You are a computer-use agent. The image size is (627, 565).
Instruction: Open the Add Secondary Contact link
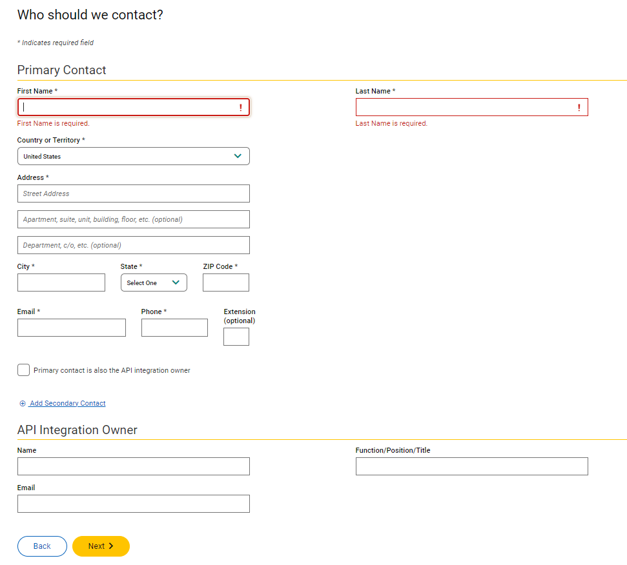[67, 404]
